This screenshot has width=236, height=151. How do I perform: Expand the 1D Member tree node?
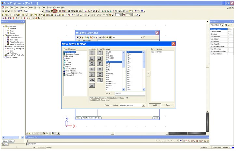click(3, 26)
